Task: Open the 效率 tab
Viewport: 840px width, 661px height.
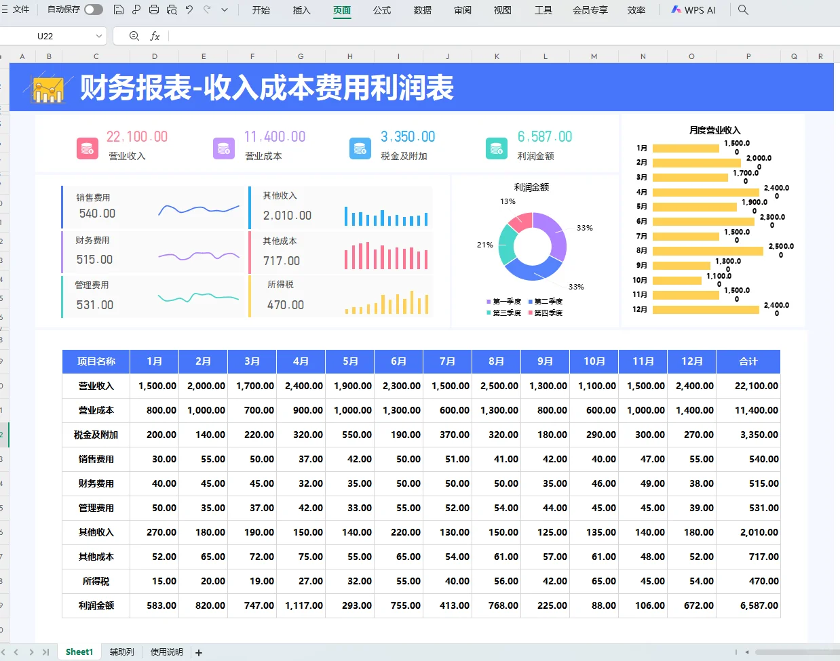Action: coord(636,10)
